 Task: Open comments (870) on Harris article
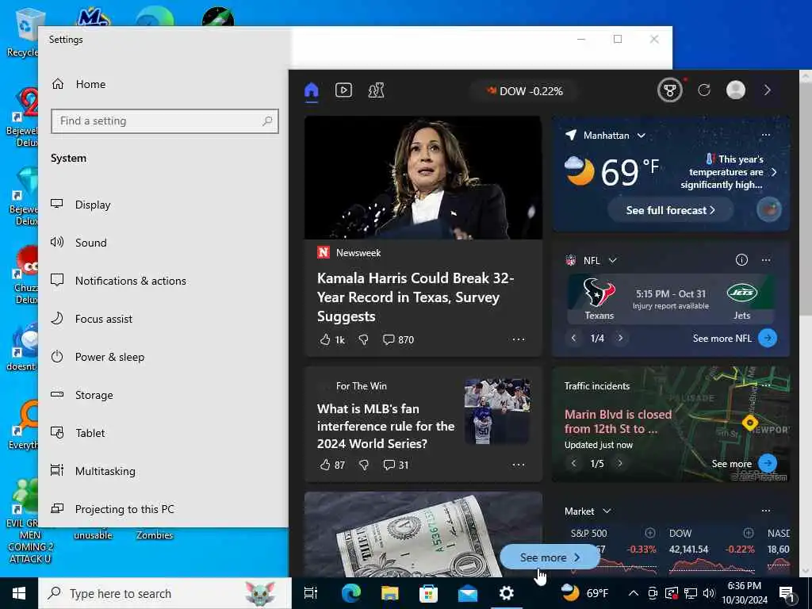point(398,339)
